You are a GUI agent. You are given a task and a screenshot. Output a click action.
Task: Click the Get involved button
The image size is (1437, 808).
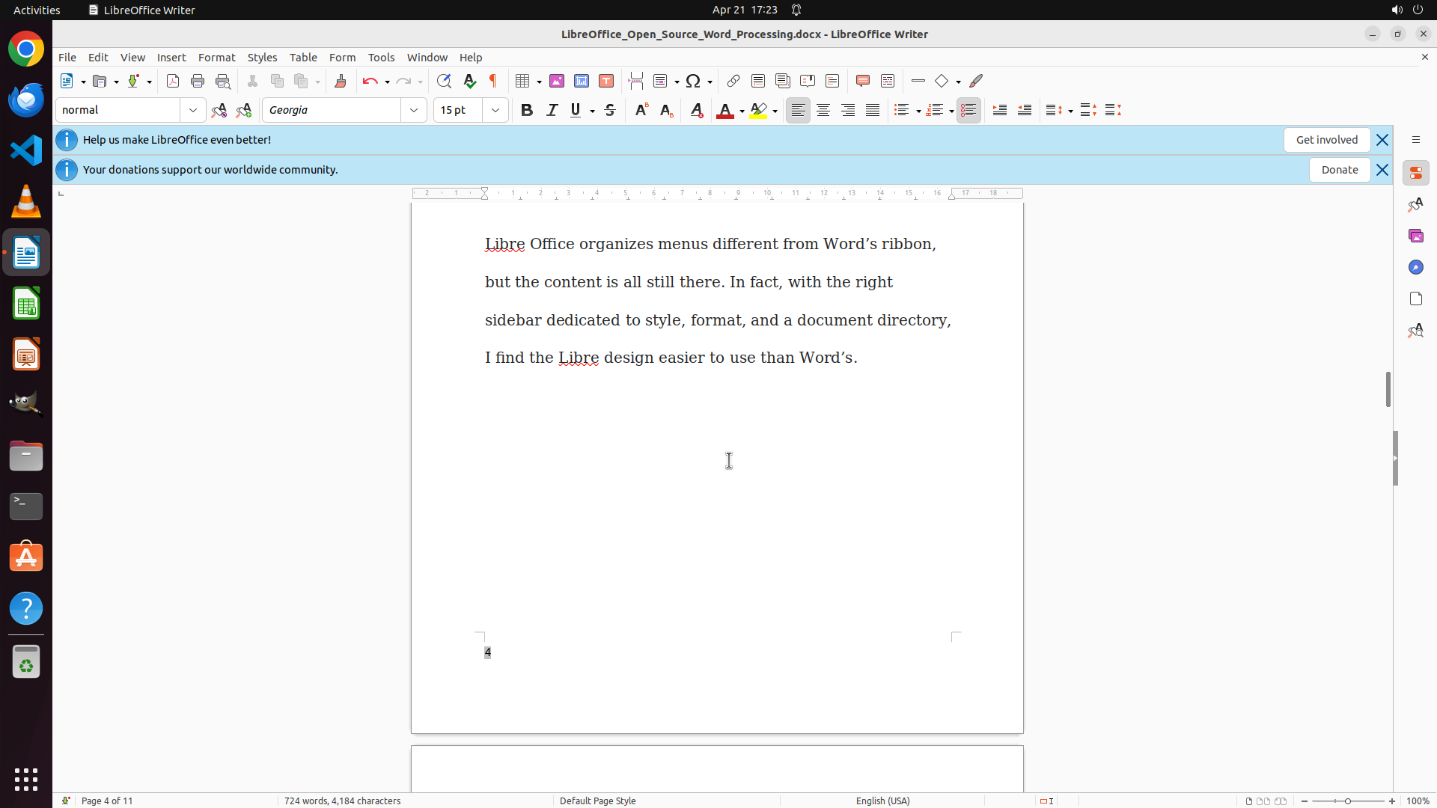(1326, 140)
